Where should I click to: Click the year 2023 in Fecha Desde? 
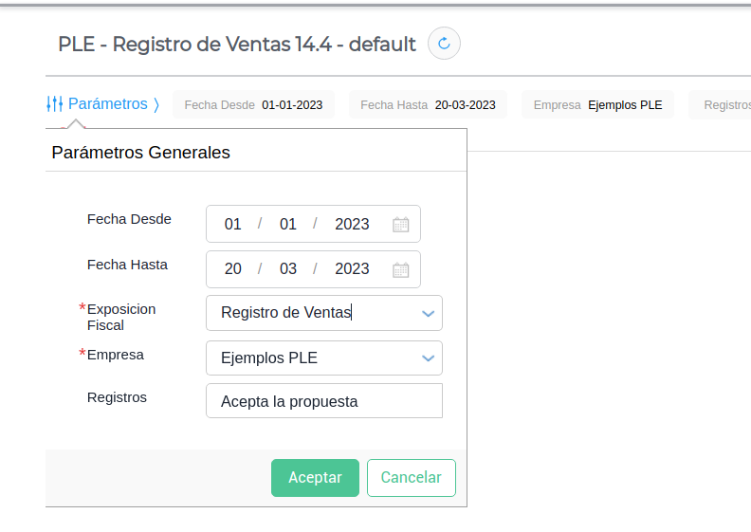click(x=352, y=224)
